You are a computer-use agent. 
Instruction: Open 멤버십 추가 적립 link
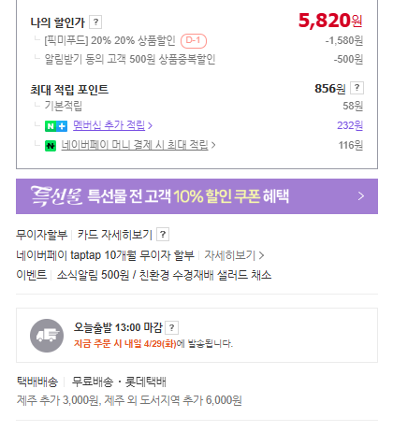click(x=109, y=125)
